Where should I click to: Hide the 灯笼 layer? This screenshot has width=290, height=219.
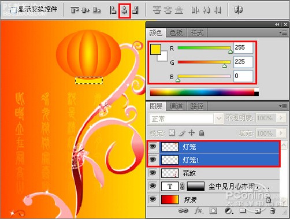click(153, 147)
